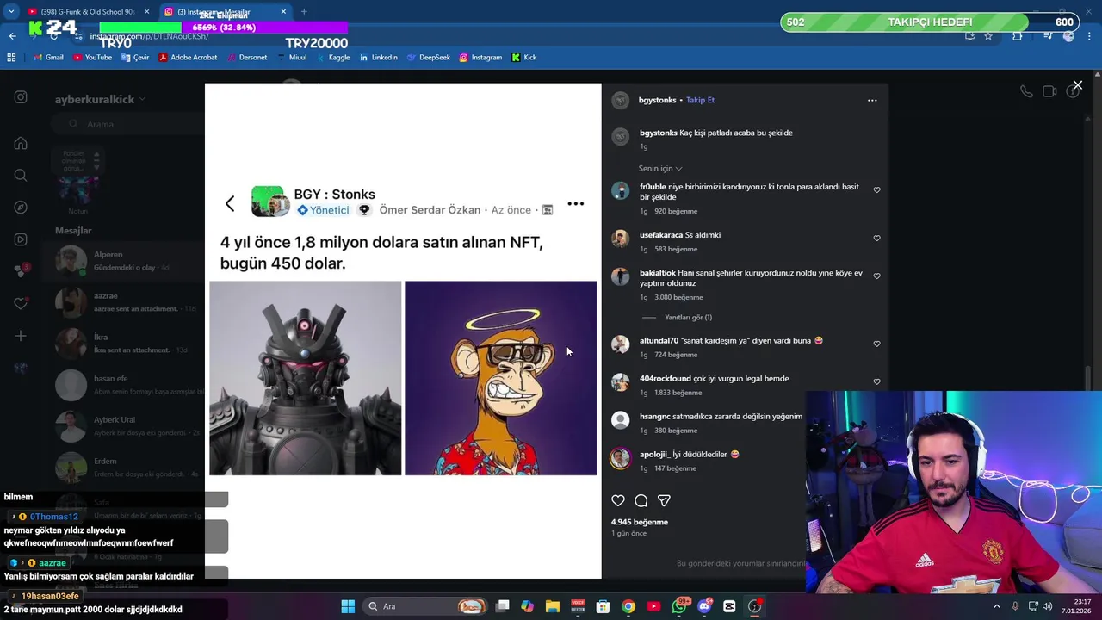
Task: Bookmark this page with star icon
Action: click(x=988, y=36)
